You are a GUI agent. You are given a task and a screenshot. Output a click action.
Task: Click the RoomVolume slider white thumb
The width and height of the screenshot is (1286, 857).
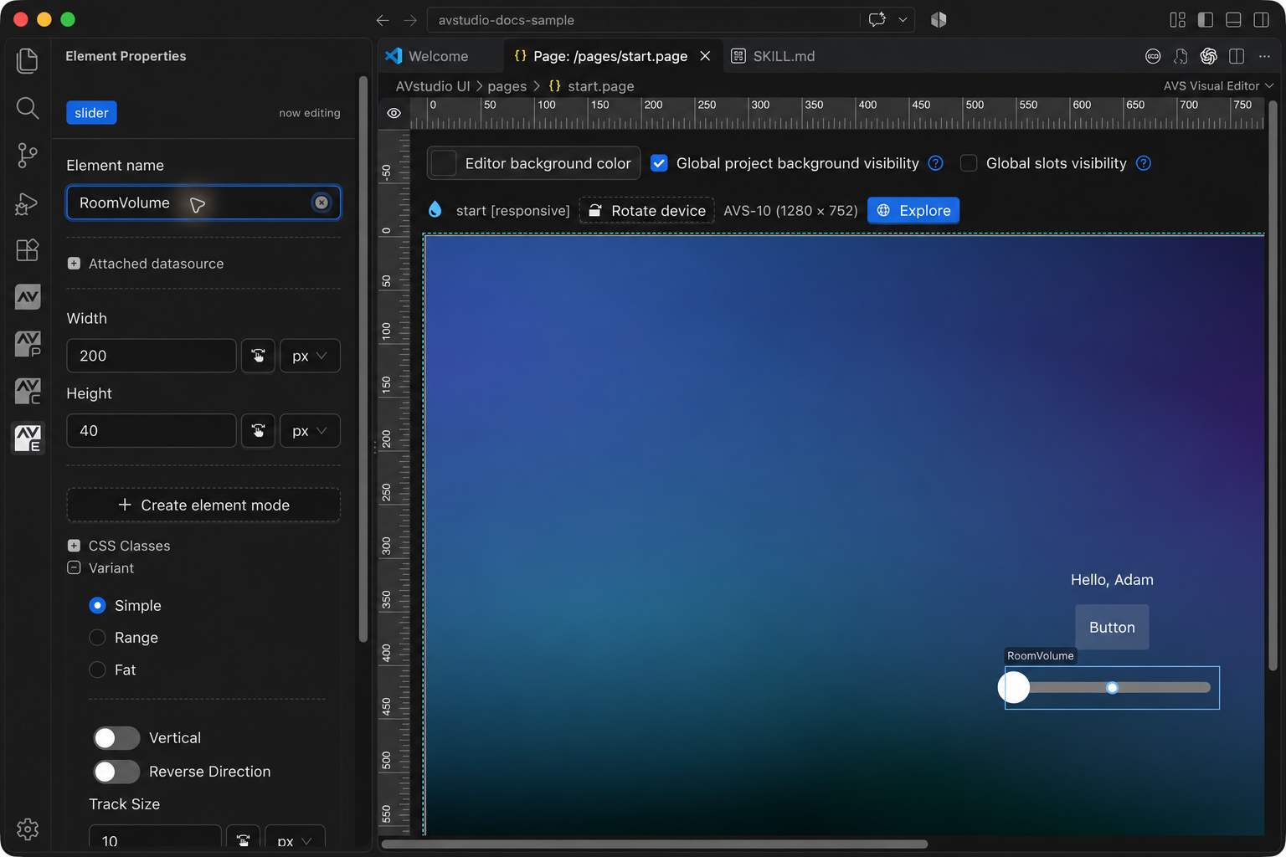click(1014, 688)
